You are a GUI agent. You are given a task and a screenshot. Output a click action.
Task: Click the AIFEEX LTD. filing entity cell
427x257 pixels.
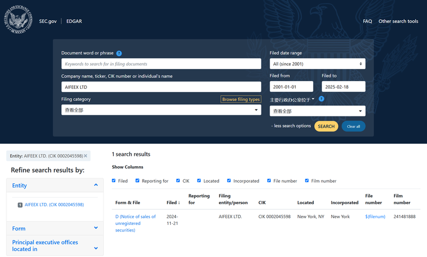click(230, 217)
